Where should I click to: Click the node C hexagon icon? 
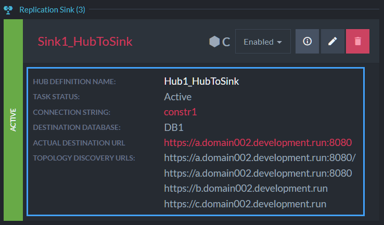point(214,42)
